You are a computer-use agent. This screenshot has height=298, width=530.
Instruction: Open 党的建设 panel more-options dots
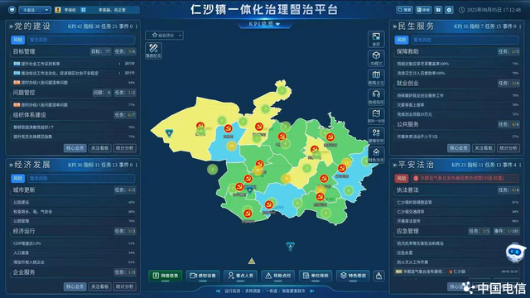point(137,26)
